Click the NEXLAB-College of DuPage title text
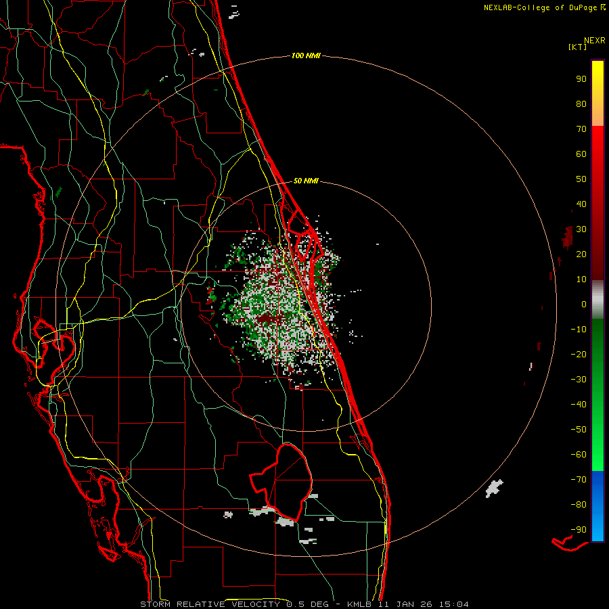Screen dimensions: 609x609 (545, 7)
